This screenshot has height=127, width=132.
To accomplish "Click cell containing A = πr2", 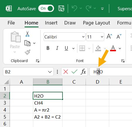I will pos(48,110).
